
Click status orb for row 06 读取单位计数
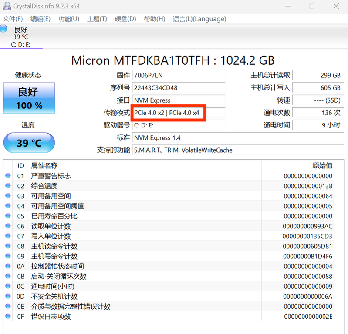pos(8,226)
